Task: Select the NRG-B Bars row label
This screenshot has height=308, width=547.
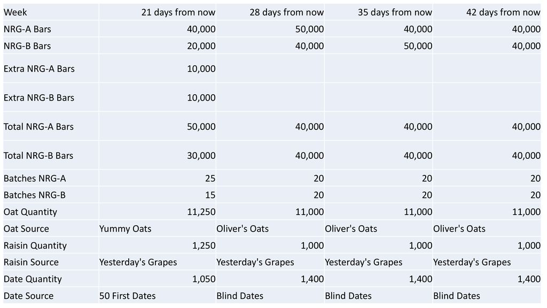Action: pos(27,46)
